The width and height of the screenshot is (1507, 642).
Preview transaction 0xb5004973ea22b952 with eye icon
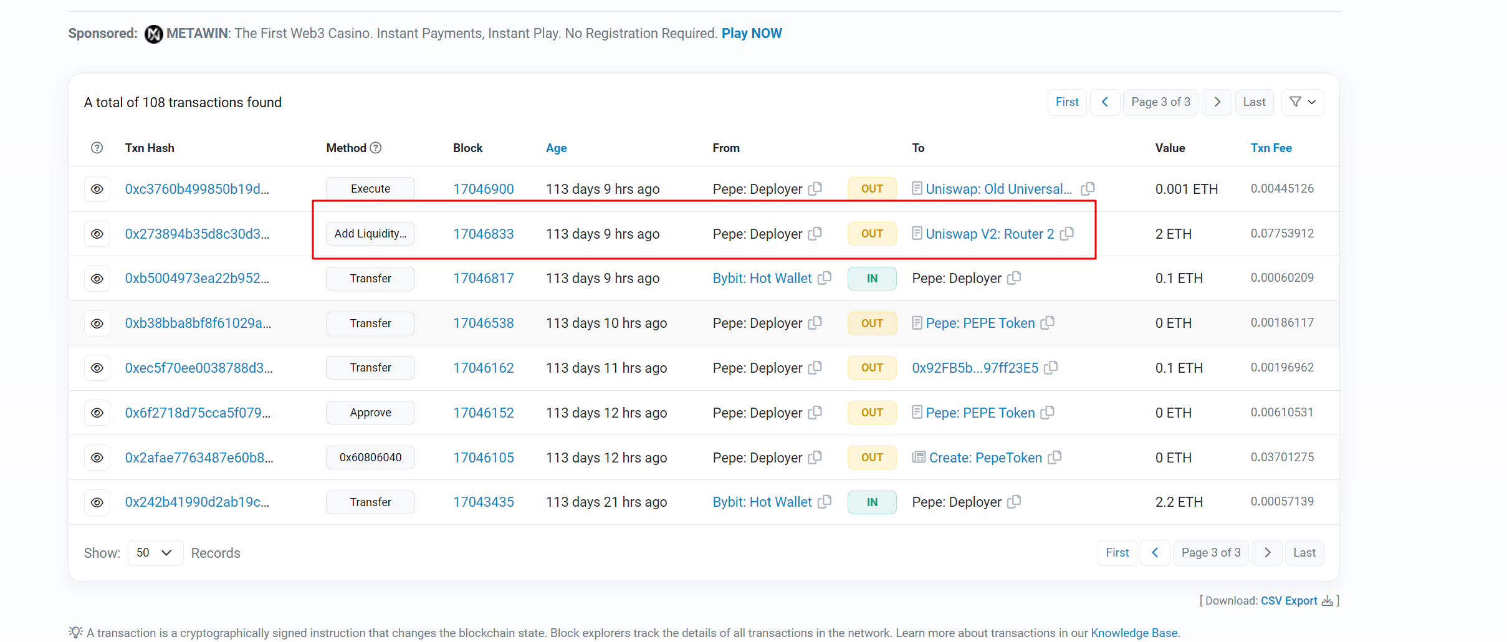(x=97, y=279)
